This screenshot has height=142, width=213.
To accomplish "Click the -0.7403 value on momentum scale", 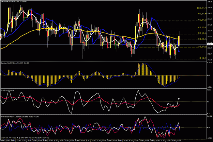I will (x=210, y=138).
